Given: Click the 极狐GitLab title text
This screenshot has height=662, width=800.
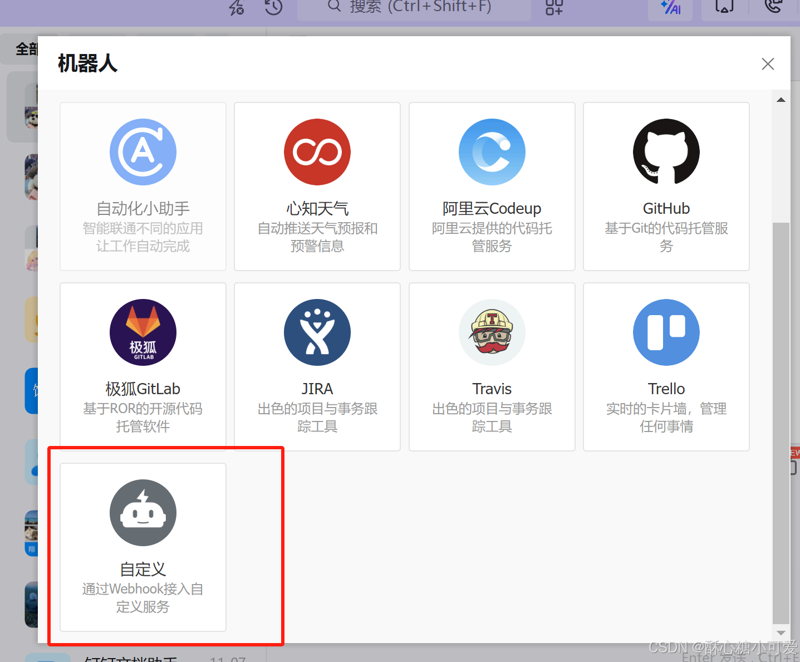Looking at the screenshot, I should (x=143, y=389).
